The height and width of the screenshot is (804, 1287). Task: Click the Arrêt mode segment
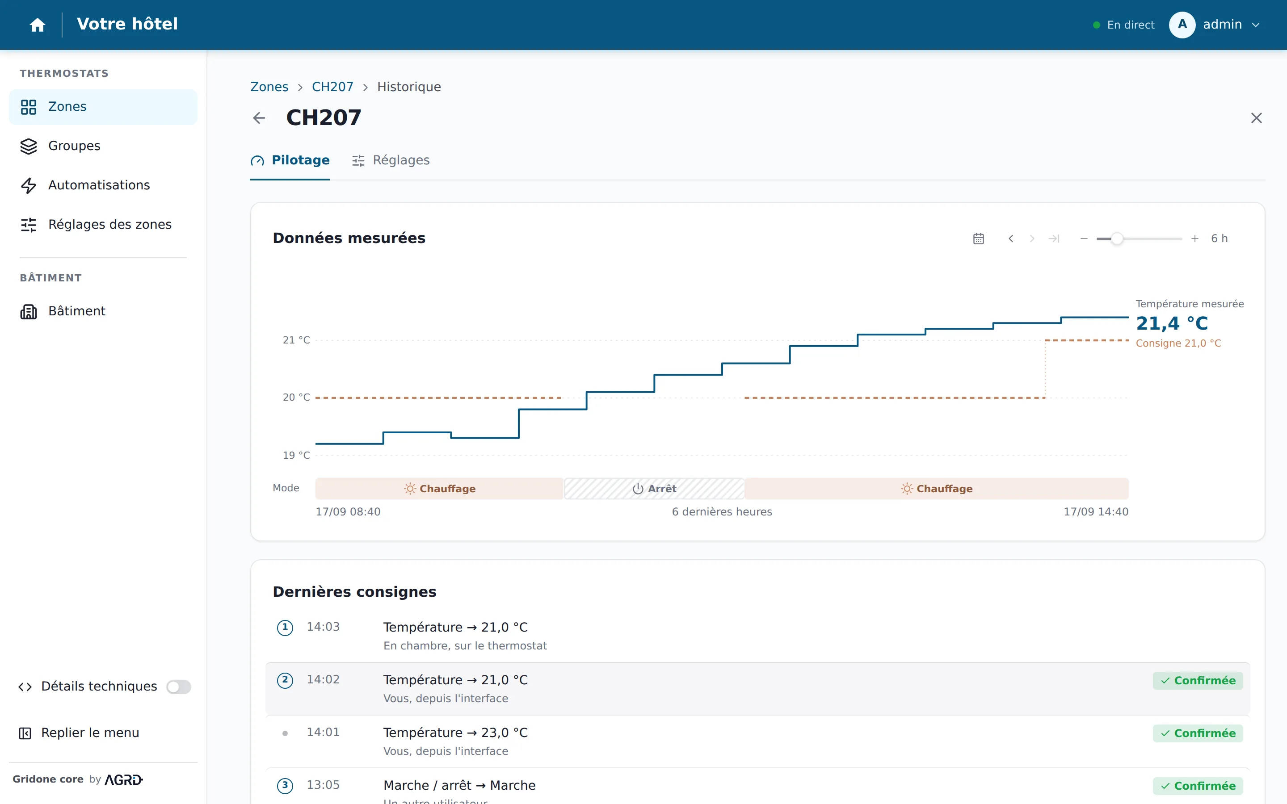coord(654,489)
